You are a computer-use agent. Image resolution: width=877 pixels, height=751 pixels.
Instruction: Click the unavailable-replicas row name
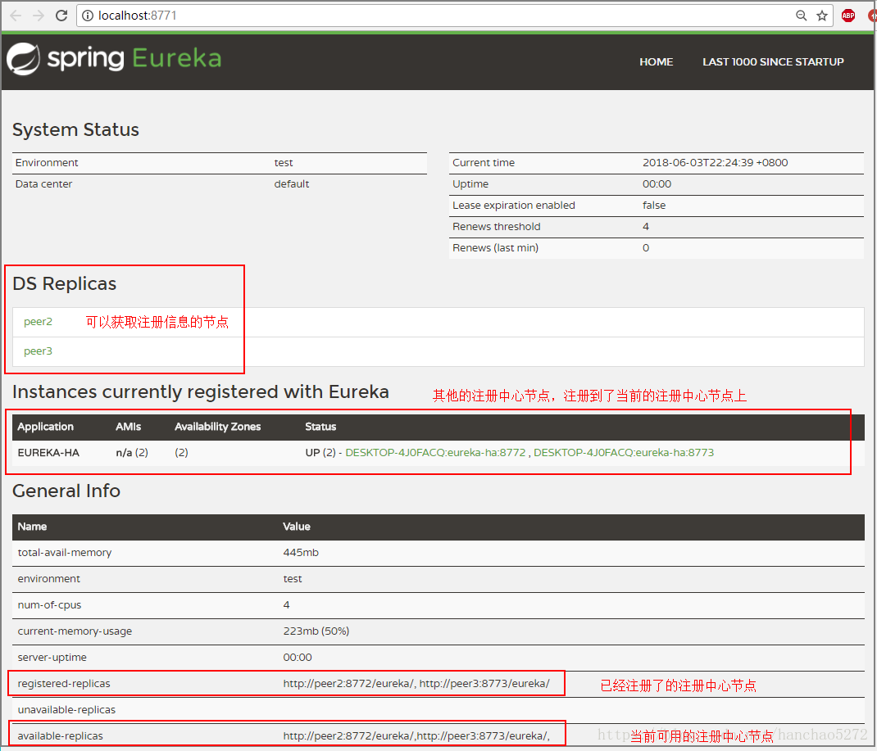click(x=66, y=710)
